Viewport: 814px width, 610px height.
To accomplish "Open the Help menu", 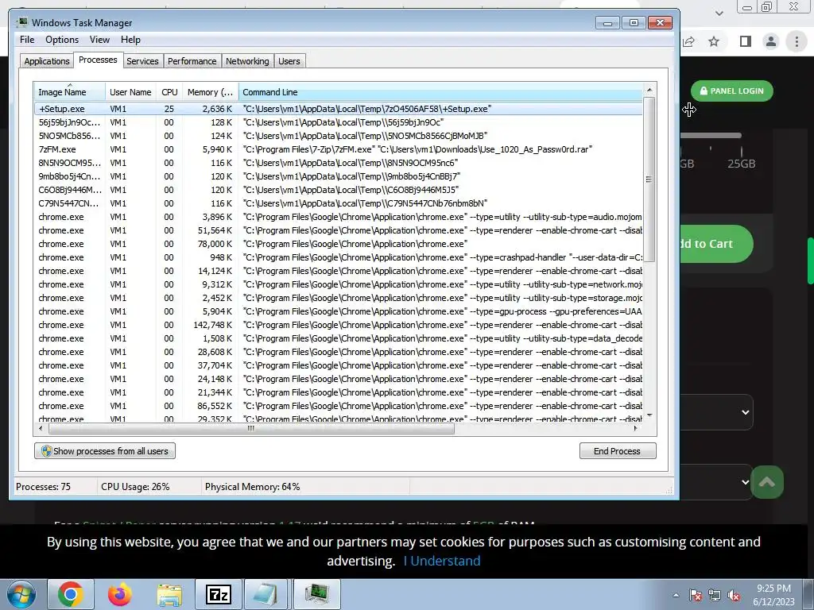I will click(x=130, y=40).
